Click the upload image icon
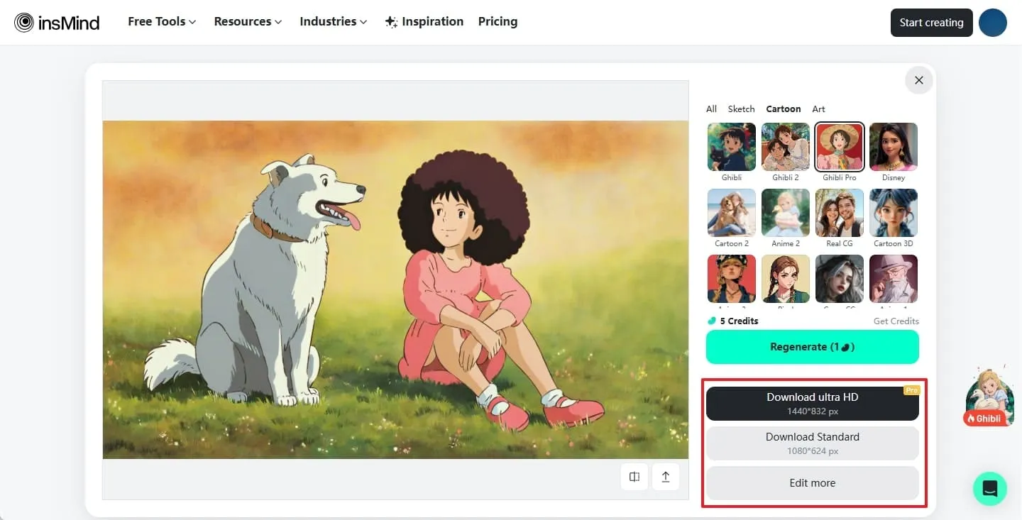Image resolution: width=1022 pixels, height=520 pixels. (666, 477)
